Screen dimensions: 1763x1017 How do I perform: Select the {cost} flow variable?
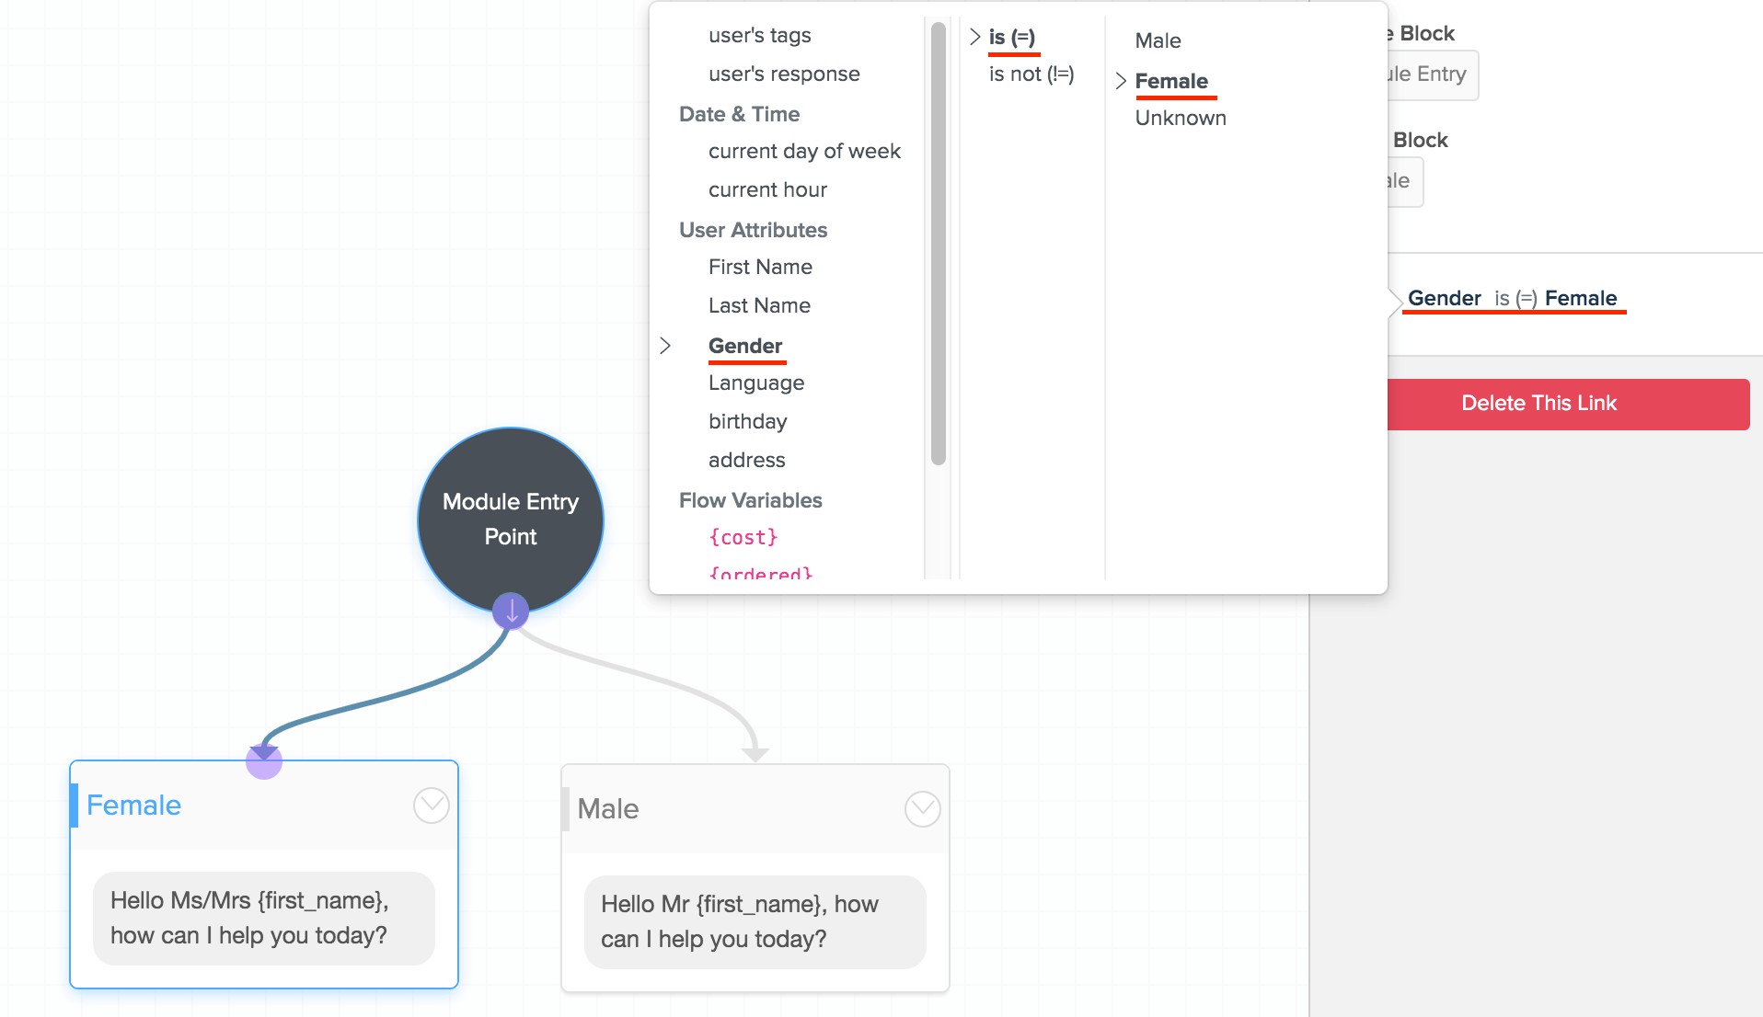[x=743, y=537]
